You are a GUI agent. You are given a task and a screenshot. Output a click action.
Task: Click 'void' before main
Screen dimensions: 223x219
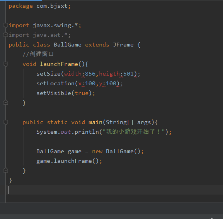[x=78, y=122]
